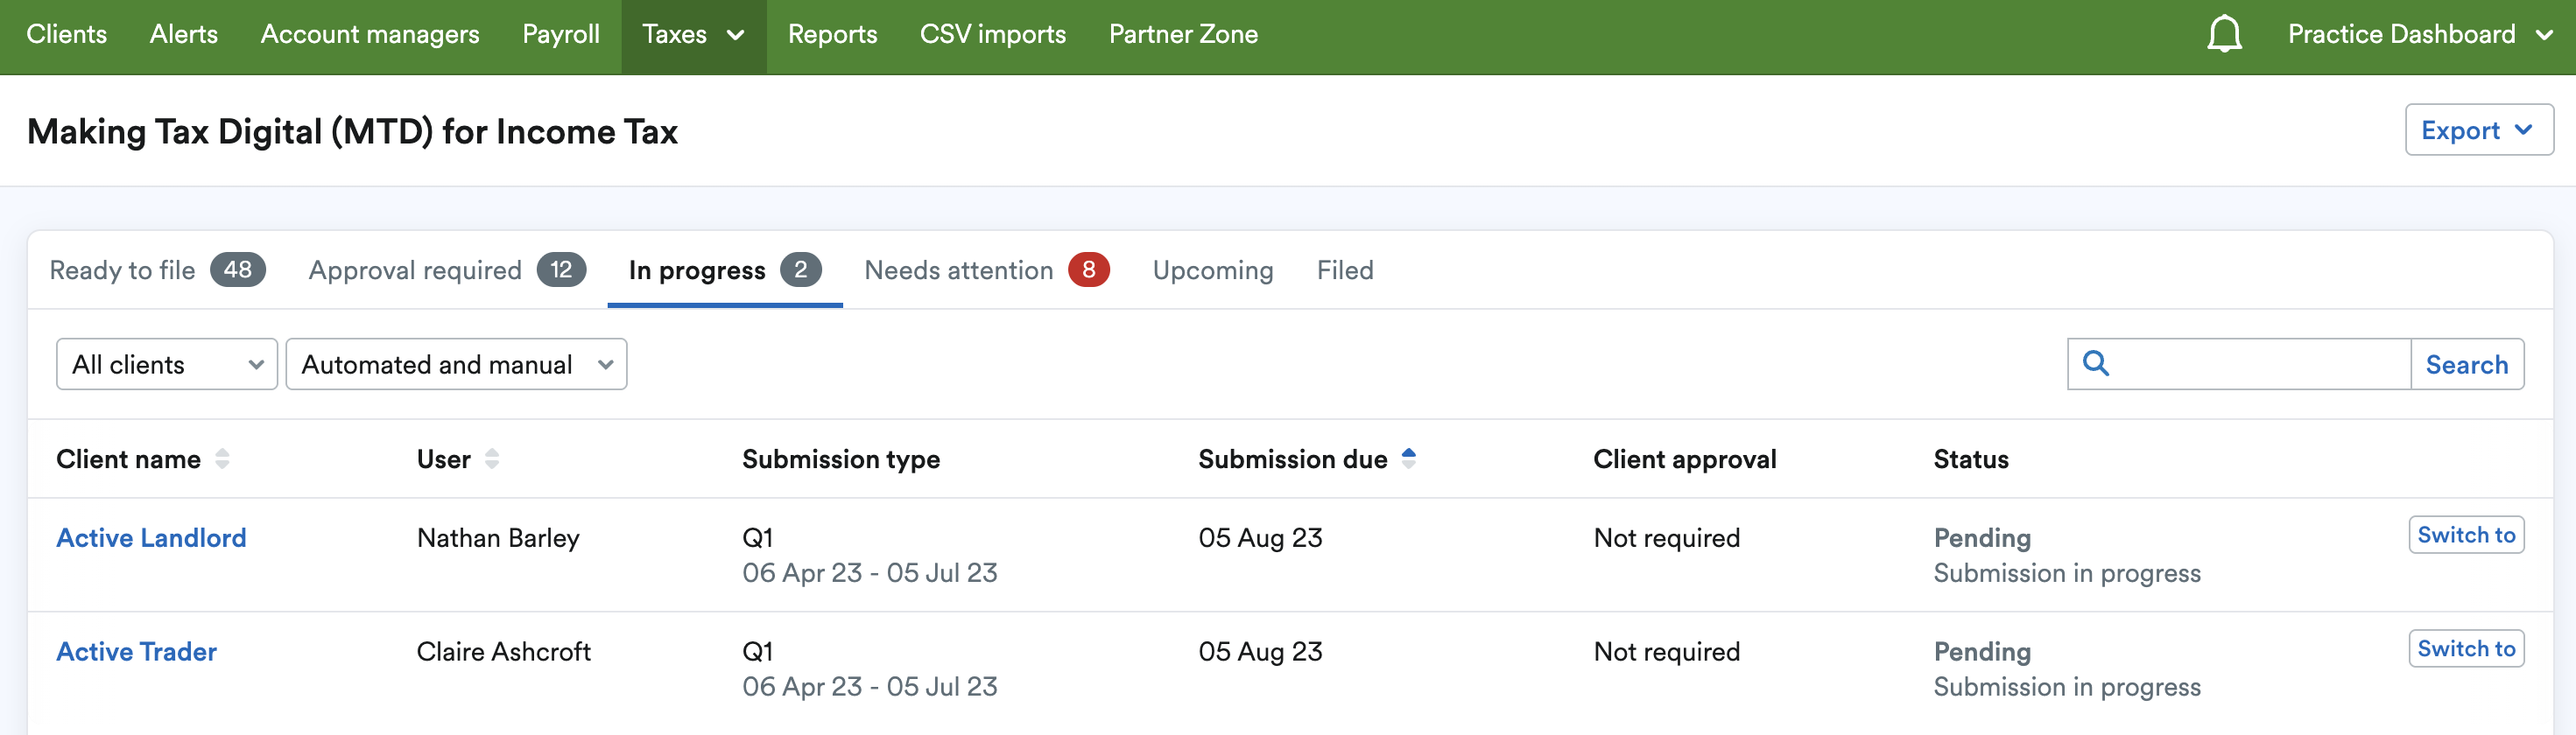Viewport: 2576px width, 735px height.
Task: Expand the Taxes menu dropdown
Action: click(x=694, y=35)
